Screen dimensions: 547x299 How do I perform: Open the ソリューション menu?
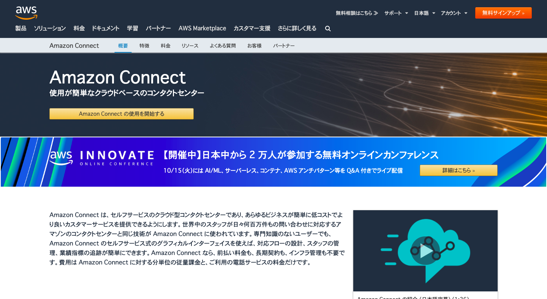50,28
